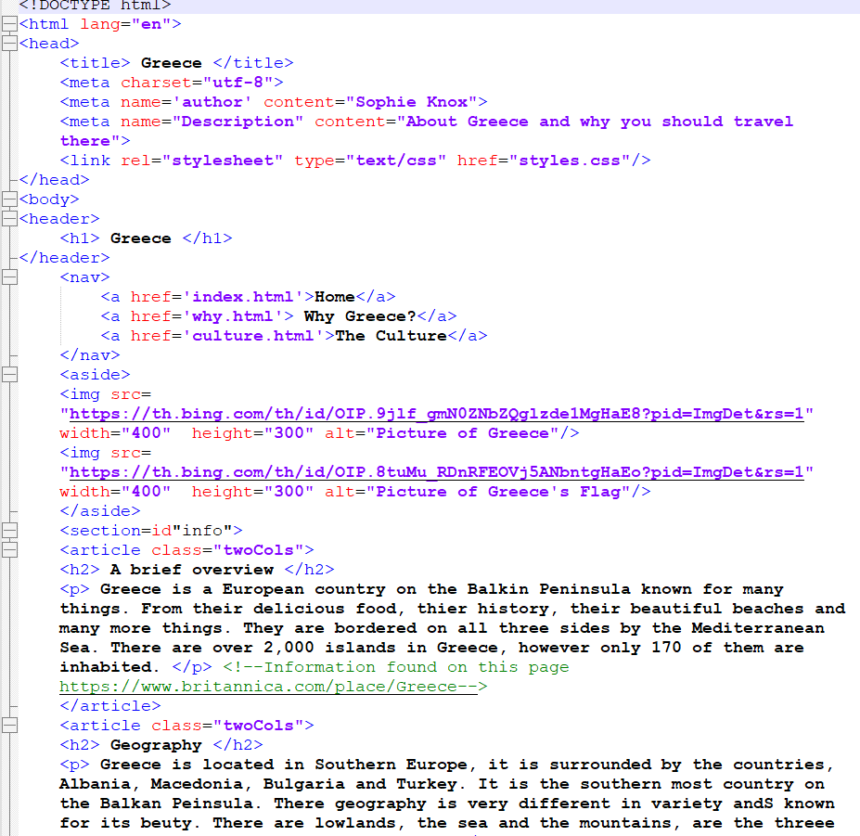Click the closing </head> tag
The image size is (860, 836).
click(54, 180)
